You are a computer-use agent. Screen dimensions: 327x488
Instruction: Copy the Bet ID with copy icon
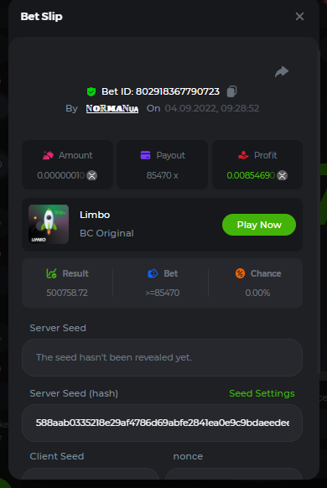coord(231,91)
